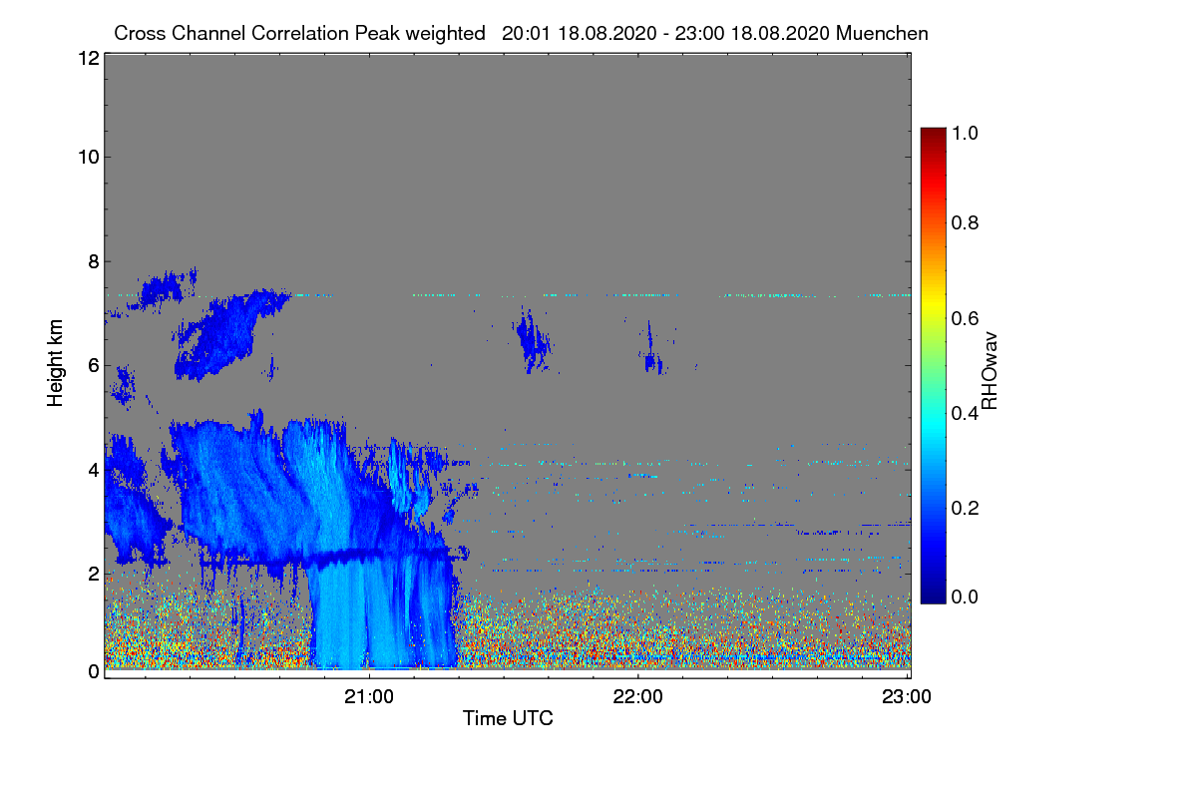Click the plot title 'Cross Channel Correlation Peak weighted'
The image size is (1197, 798).
click(x=299, y=33)
